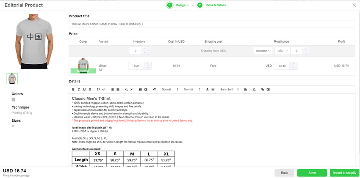Apply ordered numbered list
The width and height of the screenshot is (360, 178).
[x=112, y=89]
